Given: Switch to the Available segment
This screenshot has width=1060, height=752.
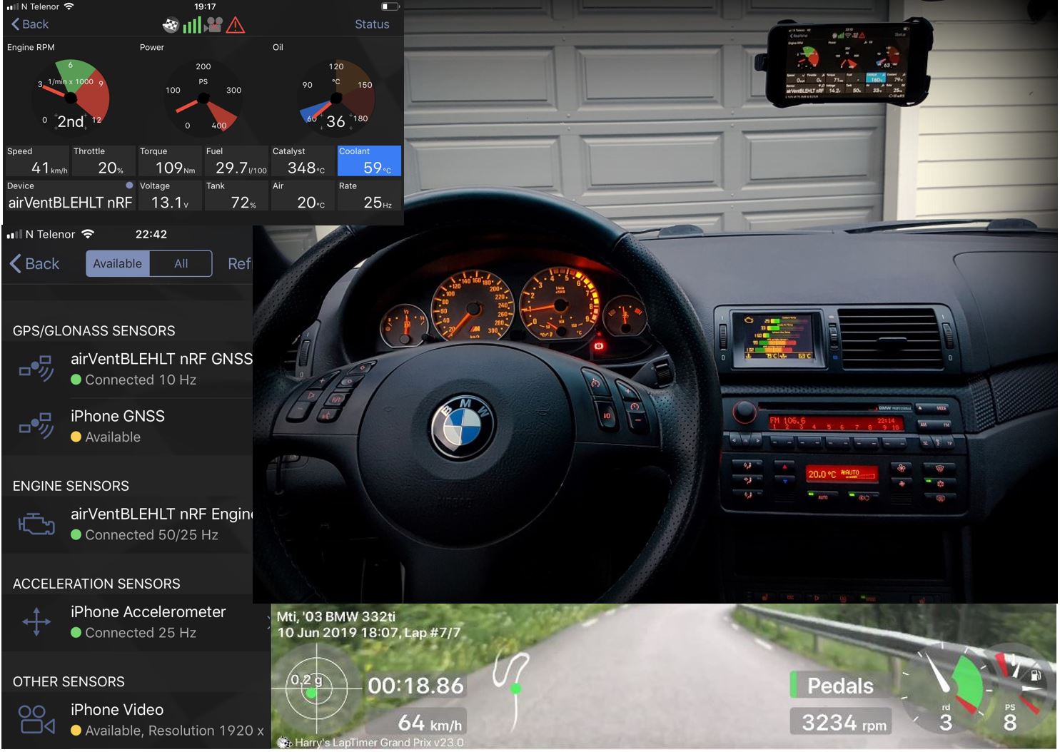Looking at the screenshot, I should pos(118,263).
